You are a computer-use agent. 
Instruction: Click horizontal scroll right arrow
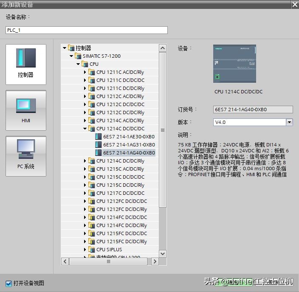point(155,261)
